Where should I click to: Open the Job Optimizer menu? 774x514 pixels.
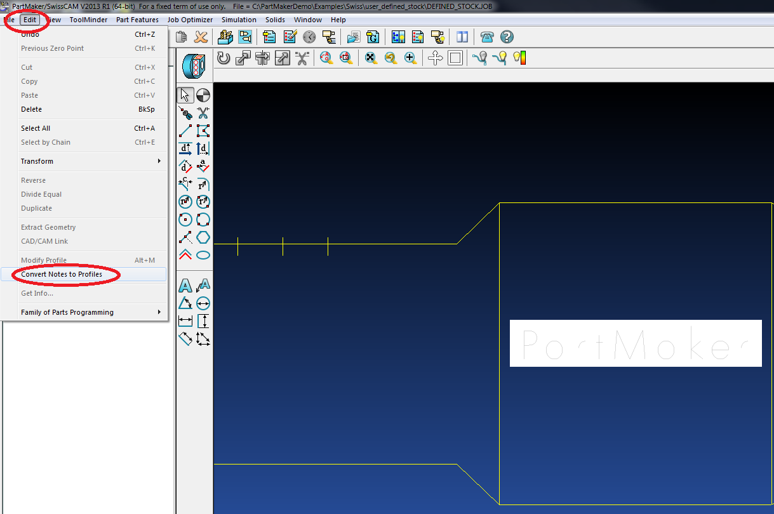click(x=190, y=20)
